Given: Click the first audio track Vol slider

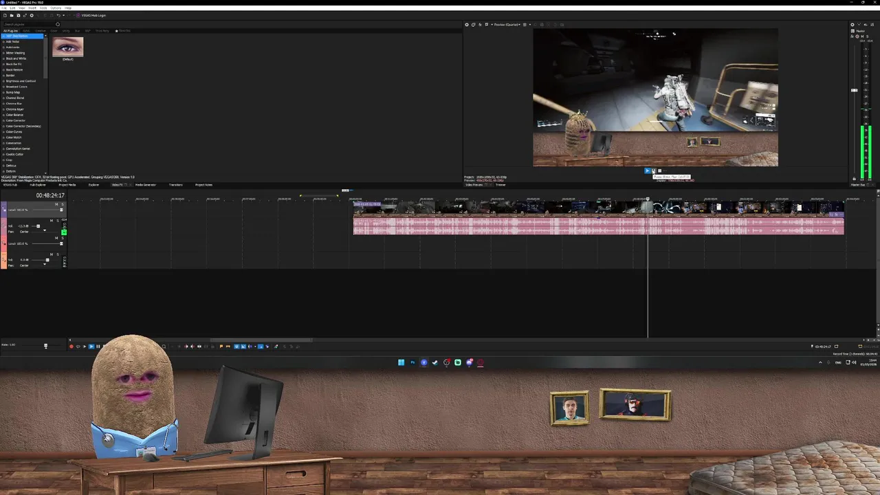Looking at the screenshot, I should click(38, 226).
